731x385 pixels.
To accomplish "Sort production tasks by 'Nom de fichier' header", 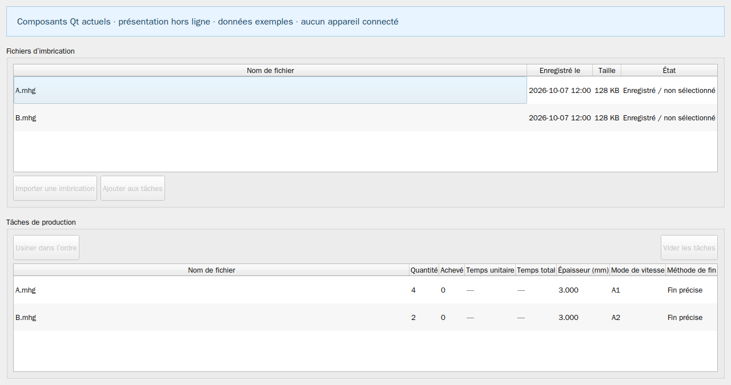I will (211, 270).
